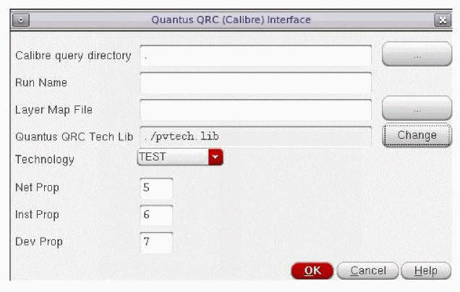The width and height of the screenshot is (460, 292).
Task: Browse for the Calibre query directory
Action: (x=417, y=56)
